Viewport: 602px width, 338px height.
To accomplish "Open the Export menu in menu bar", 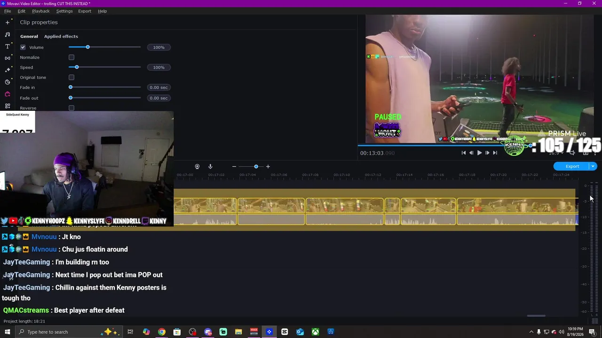I will [85, 11].
